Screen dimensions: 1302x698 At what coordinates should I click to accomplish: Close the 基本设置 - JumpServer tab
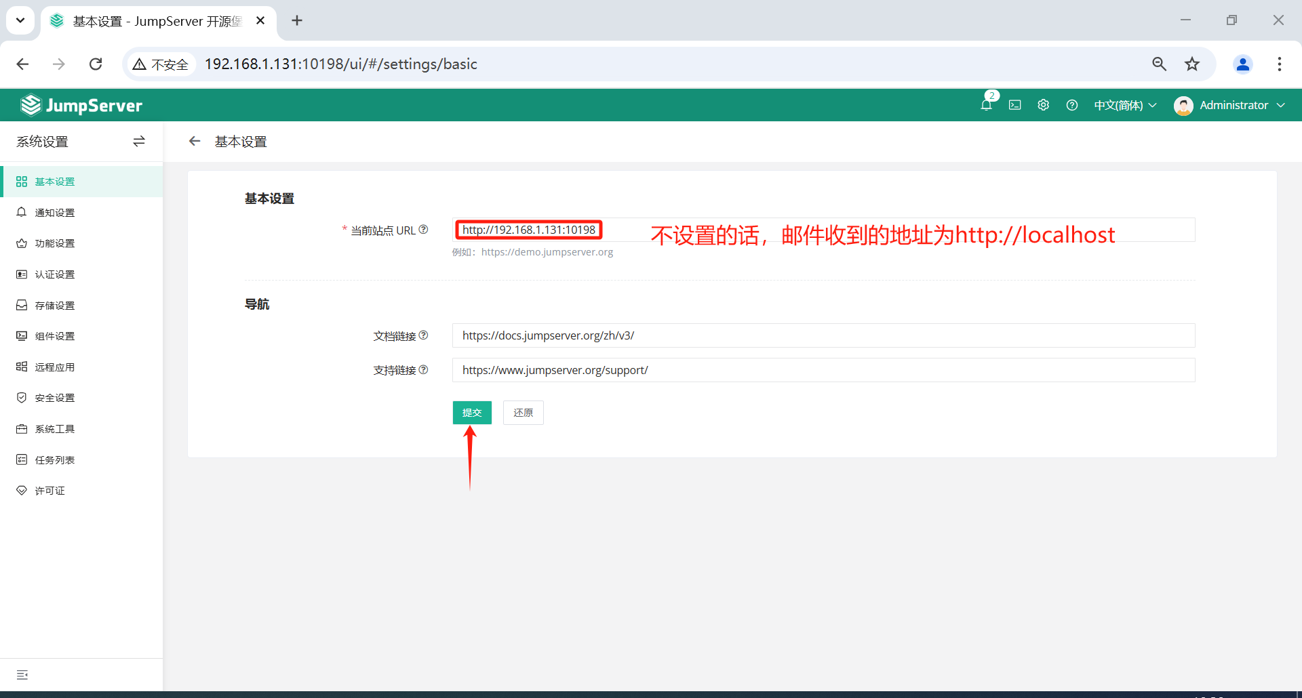tap(260, 20)
